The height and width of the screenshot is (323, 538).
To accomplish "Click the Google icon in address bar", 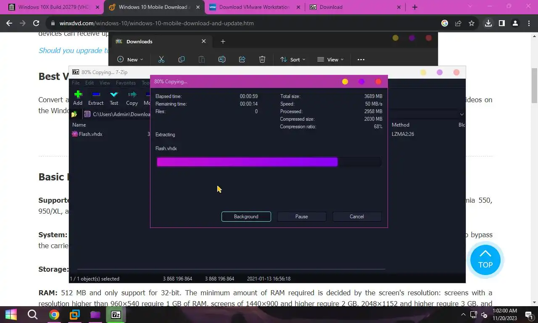I will pyautogui.click(x=445, y=24).
